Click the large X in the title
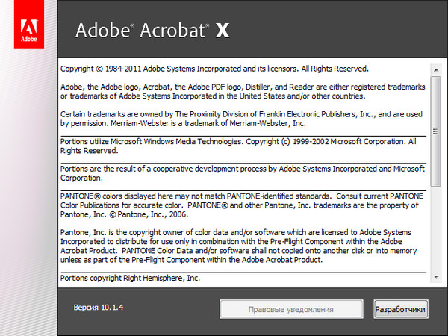448x336 pixels. (x=222, y=31)
